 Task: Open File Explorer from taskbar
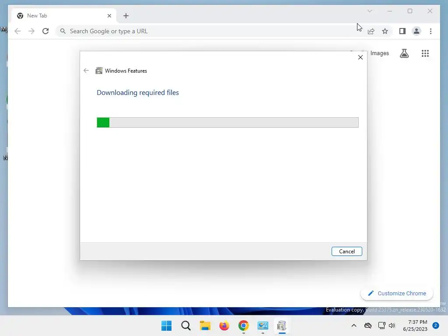coord(205,325)
